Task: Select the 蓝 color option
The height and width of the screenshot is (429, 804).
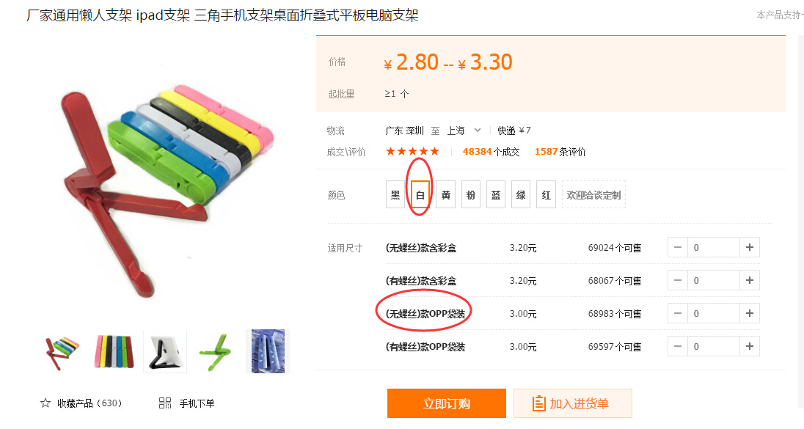Action: [496, 195]
